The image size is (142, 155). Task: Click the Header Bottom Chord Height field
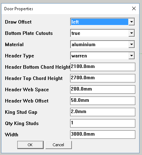click(103, 67)
